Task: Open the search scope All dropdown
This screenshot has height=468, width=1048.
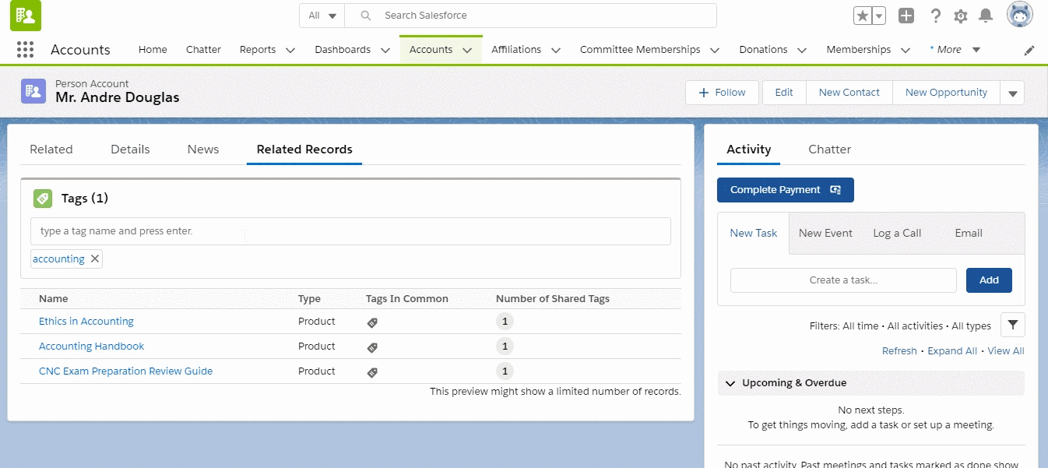Action: click(x=322, y=16)
